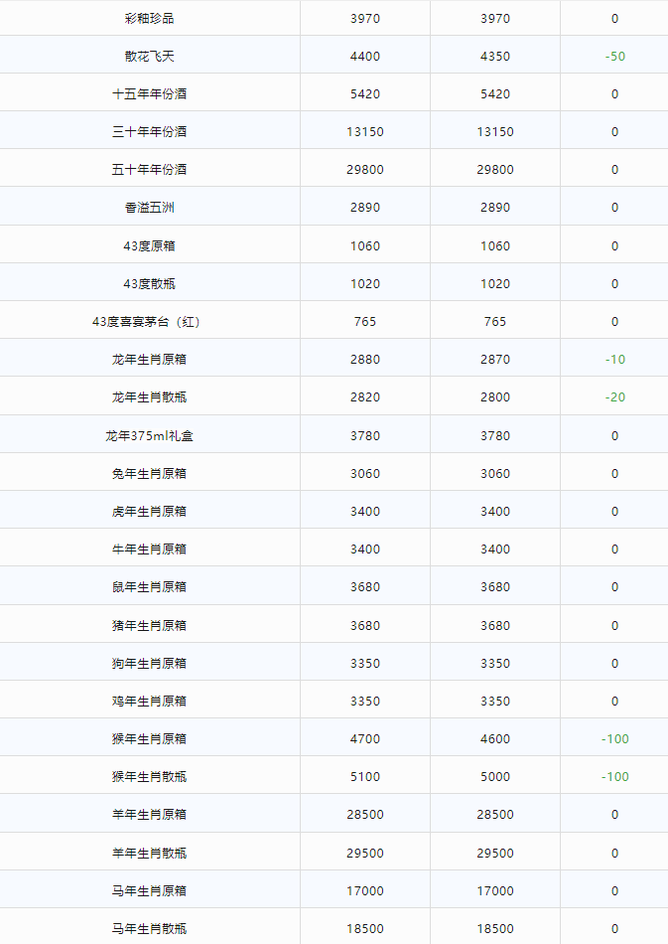
Task: Click the first 1060 price of 43度原箱
Action: coord(365,246)
